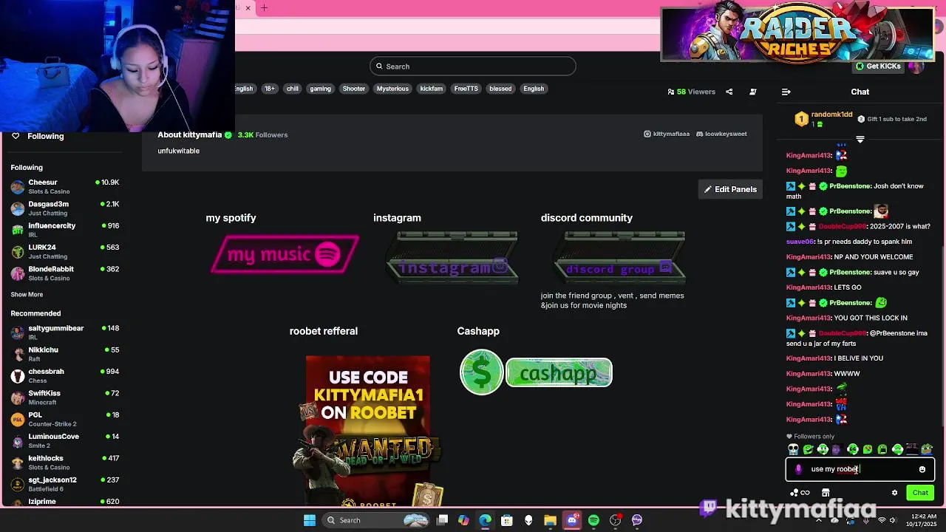Select the FreeTTS stream tag
The height and width of the screenshot is (532, 946).
(x=466, y=89)
